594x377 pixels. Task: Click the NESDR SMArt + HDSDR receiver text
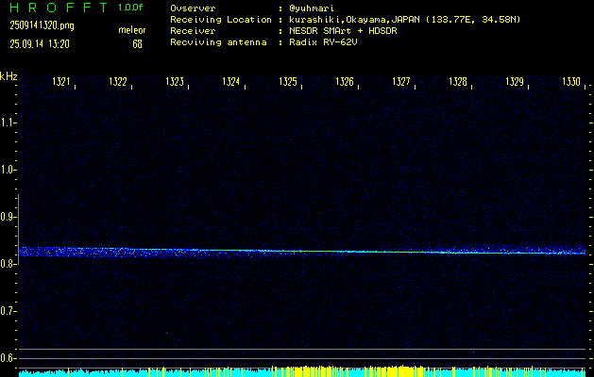tap(343, 31)
